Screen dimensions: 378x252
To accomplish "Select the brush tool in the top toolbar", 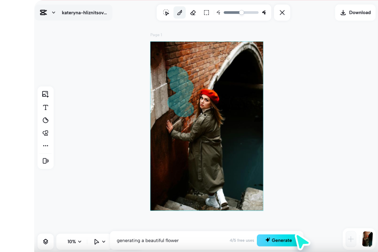I will click(180, 13).
